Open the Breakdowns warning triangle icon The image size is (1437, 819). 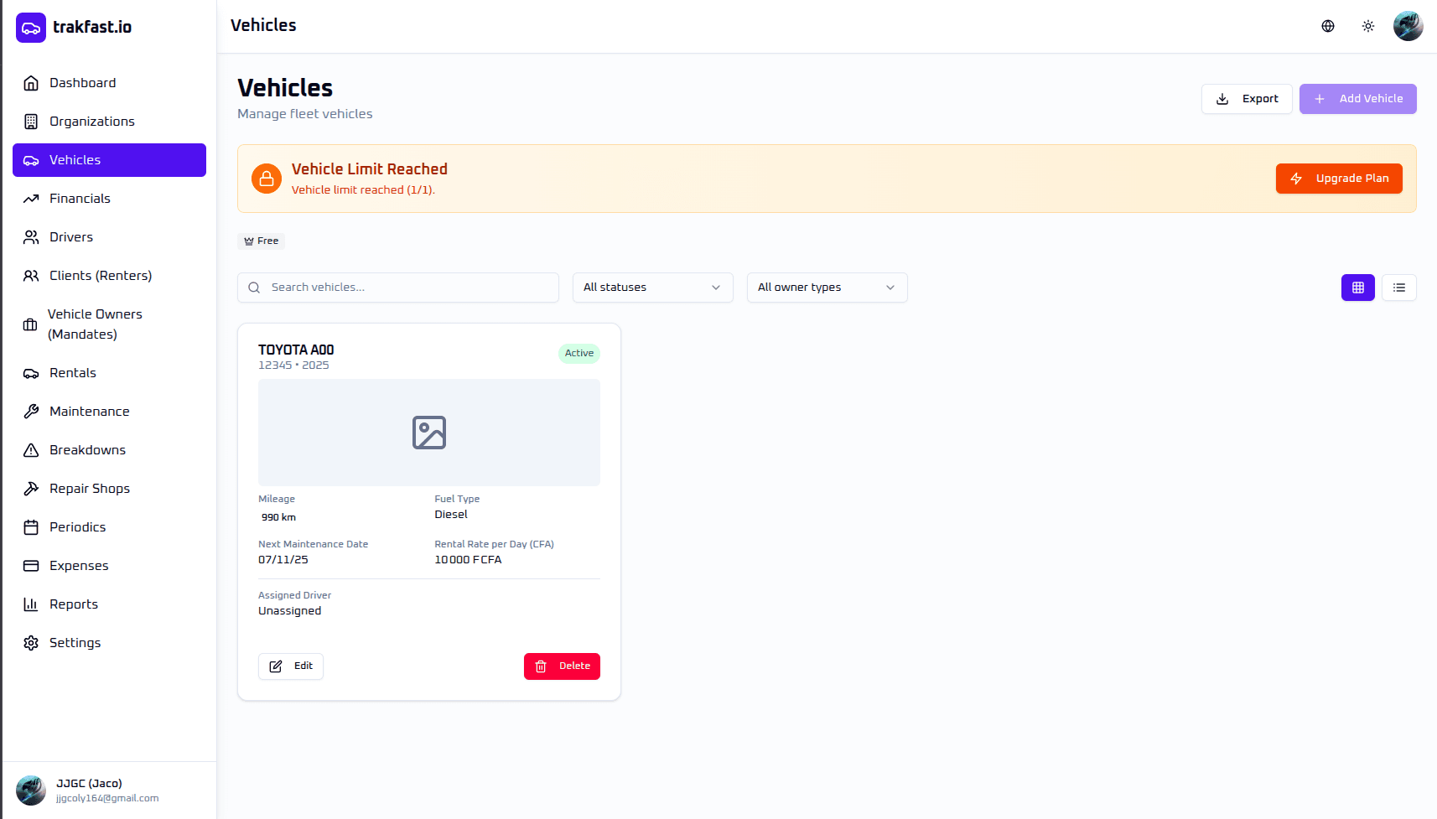pyautogui.click(x=31, y=450)
